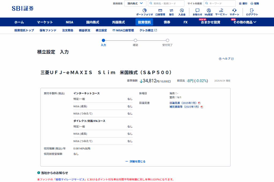Open 積立設定 submenu item
274x182 pixels.
pos(101,30)
